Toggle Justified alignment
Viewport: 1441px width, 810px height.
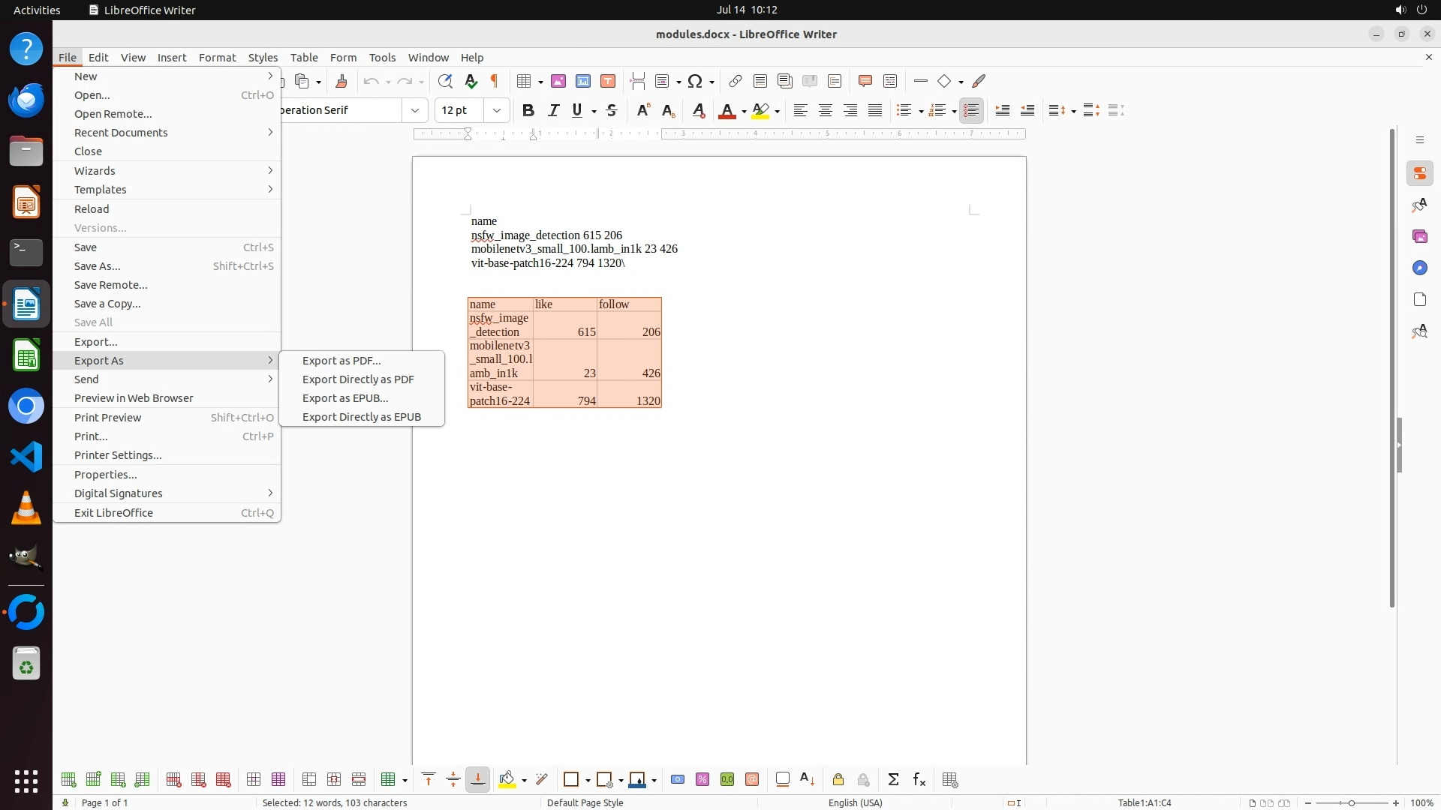click(875, 110)
